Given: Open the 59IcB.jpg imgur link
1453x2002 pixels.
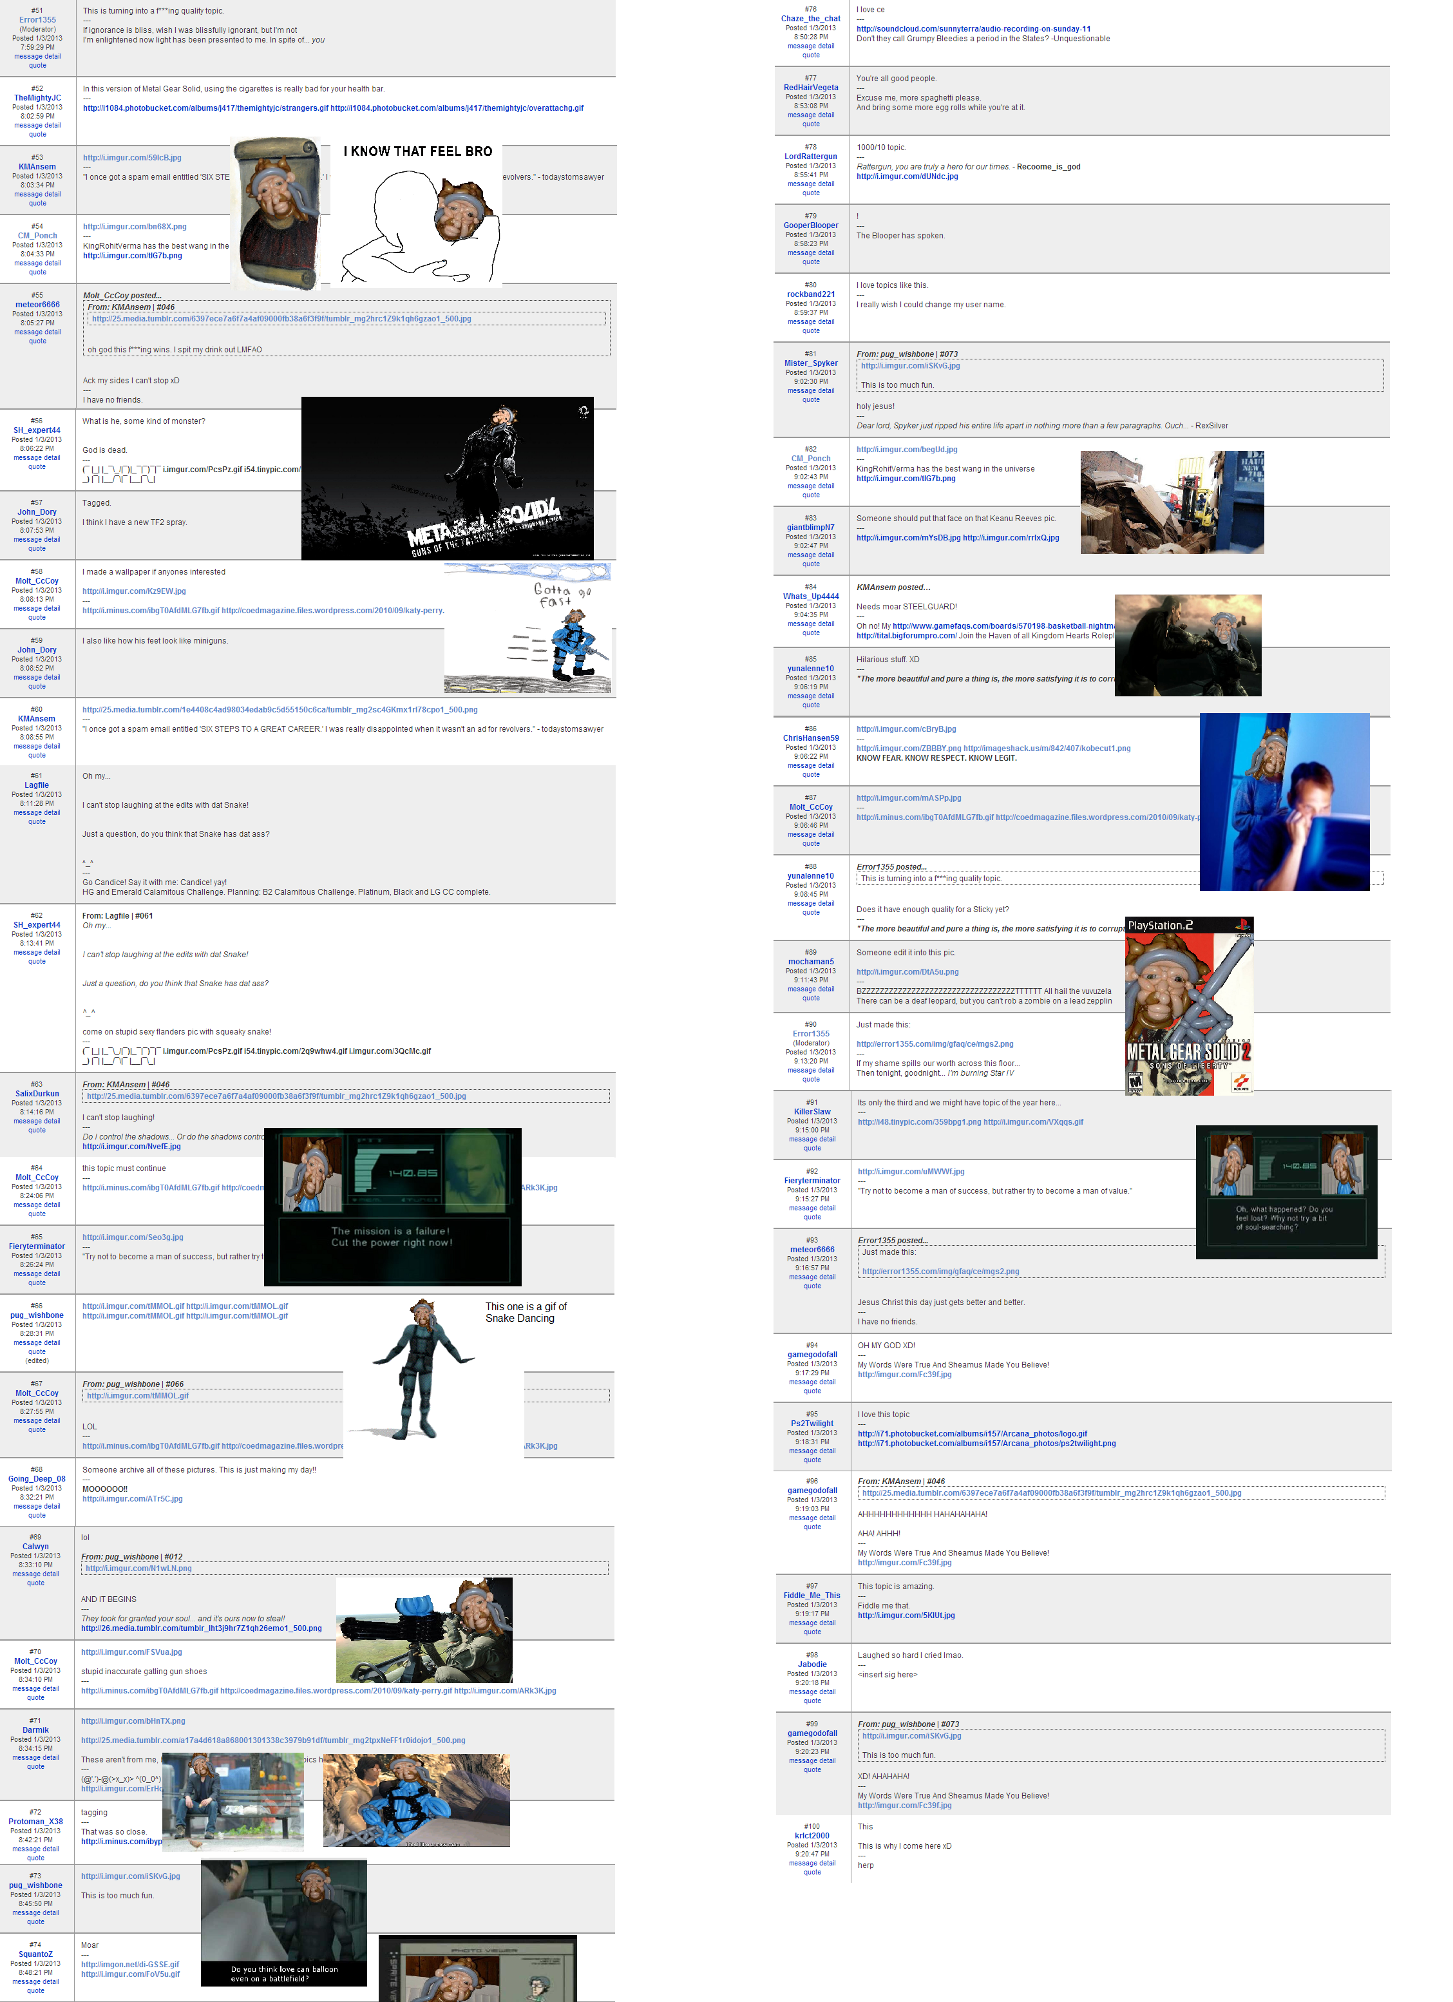Looking at the screenshot, I should click(133, 158).
